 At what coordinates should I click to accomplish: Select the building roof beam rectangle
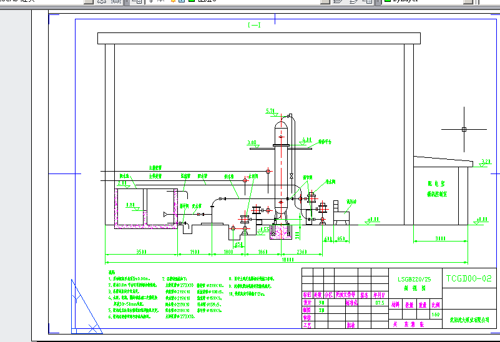(x=259, y=38)
